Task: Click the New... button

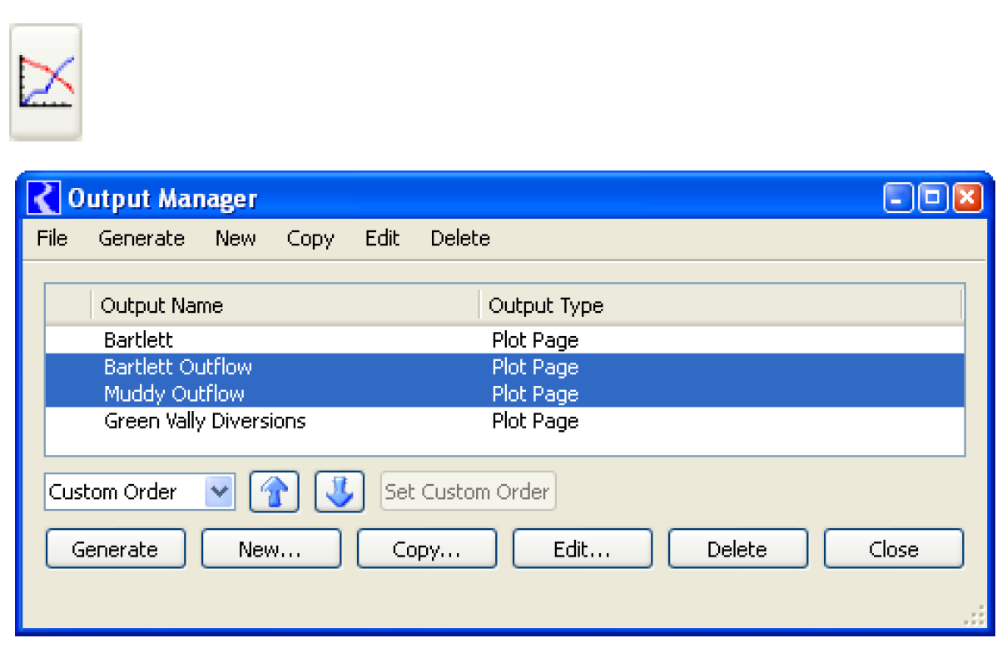Action: click(270, 549)
